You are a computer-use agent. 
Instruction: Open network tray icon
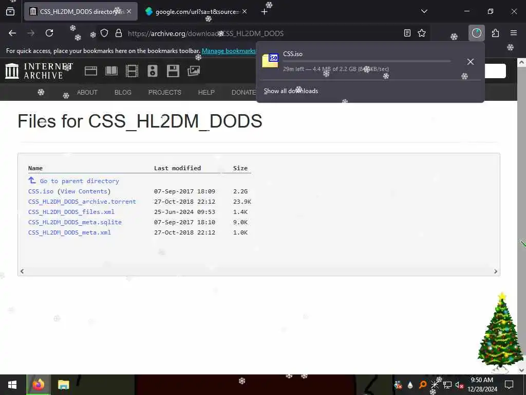447,385
